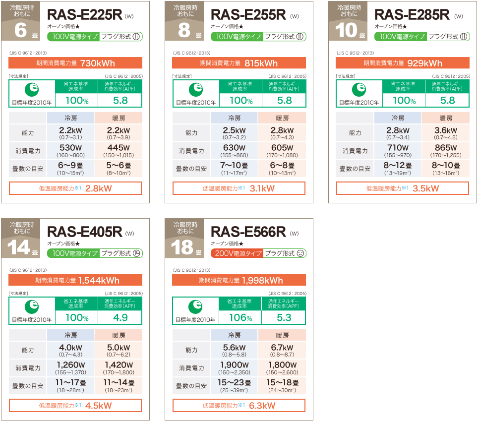Click low-temp heating value 3.1kW box
This screenshot has width=478, height=422.
click(239, 188)
